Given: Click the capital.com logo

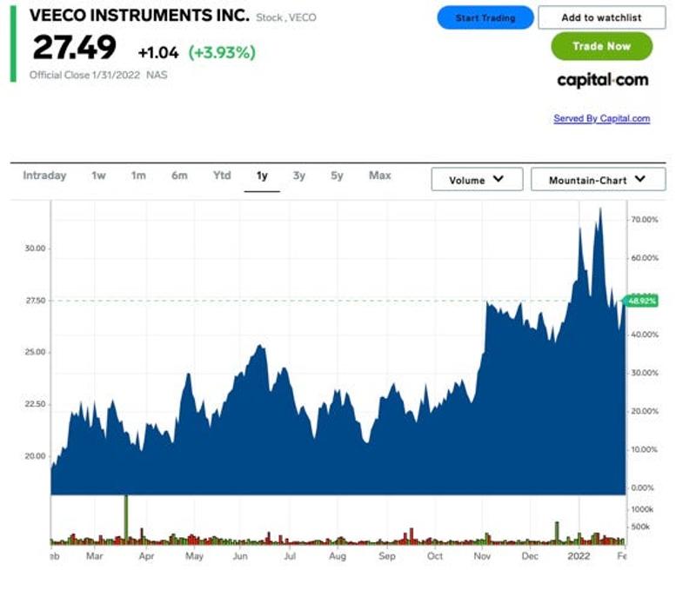Looking at the screenshot, I should point(603,80).
